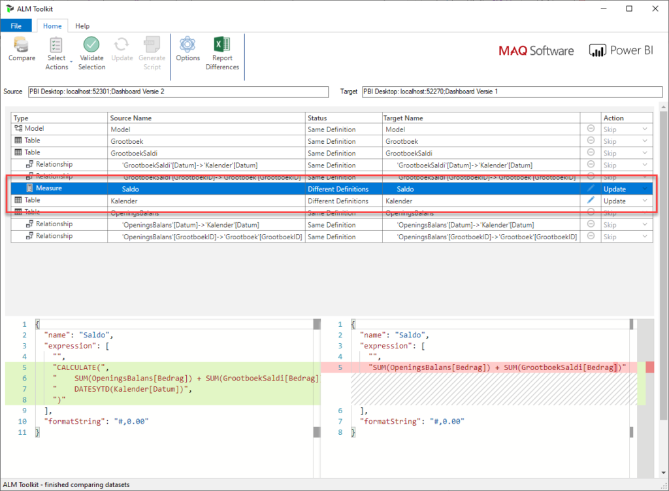This screenshot has width=669, height=491.
Task: Click the skip indicator on the Model row
Action: pyautogui.click(x=590, y=128)
